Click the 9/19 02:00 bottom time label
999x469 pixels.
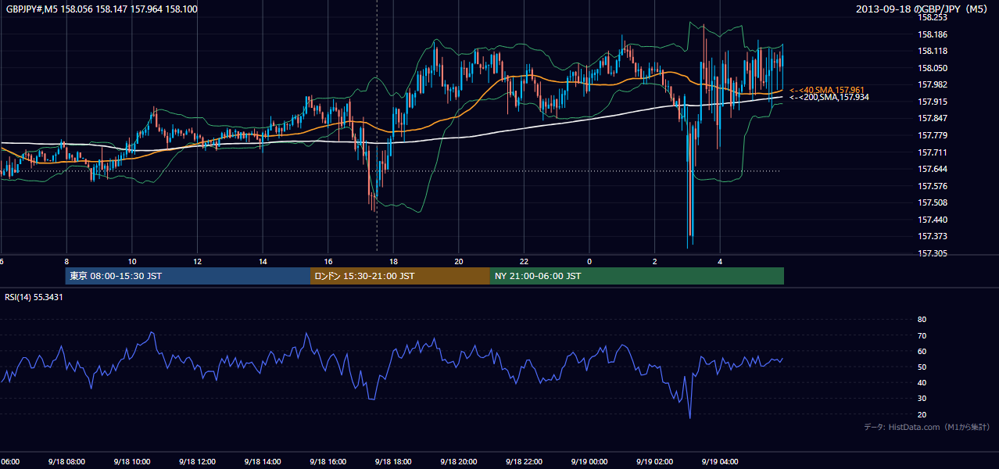pos(653,462)
